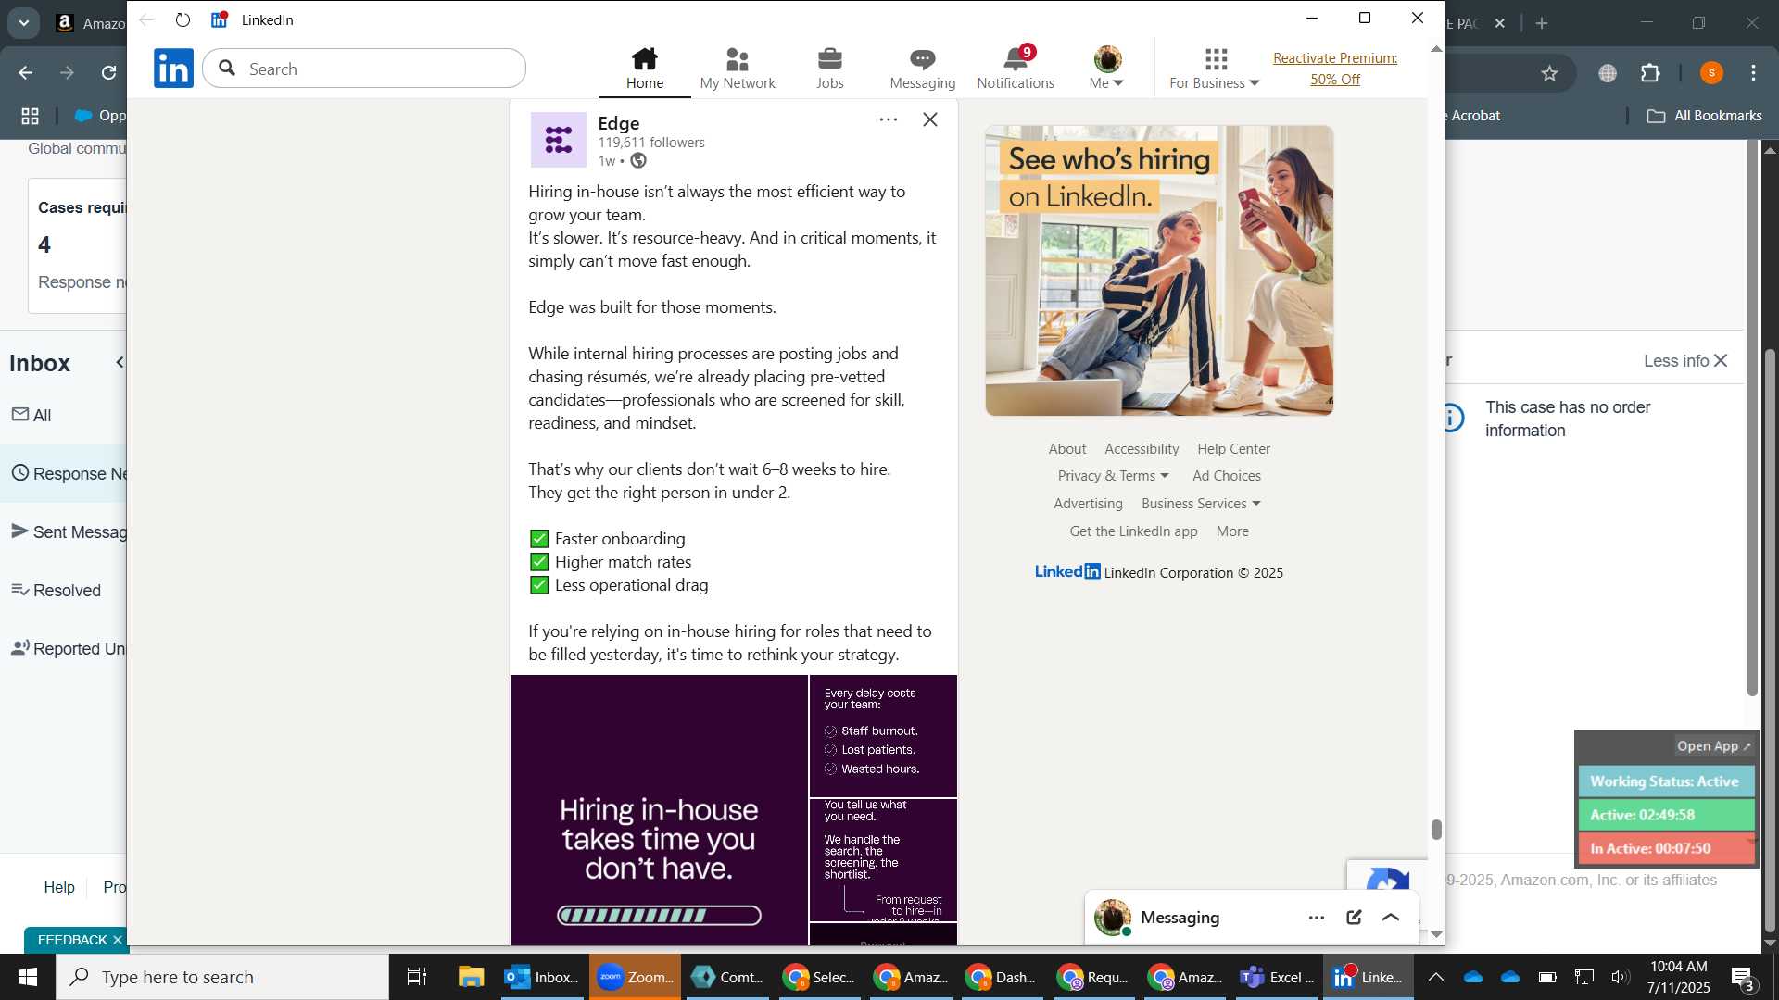Open Sent Messages in Inbox
1779x1000 pixels.
tap(69, 531)
